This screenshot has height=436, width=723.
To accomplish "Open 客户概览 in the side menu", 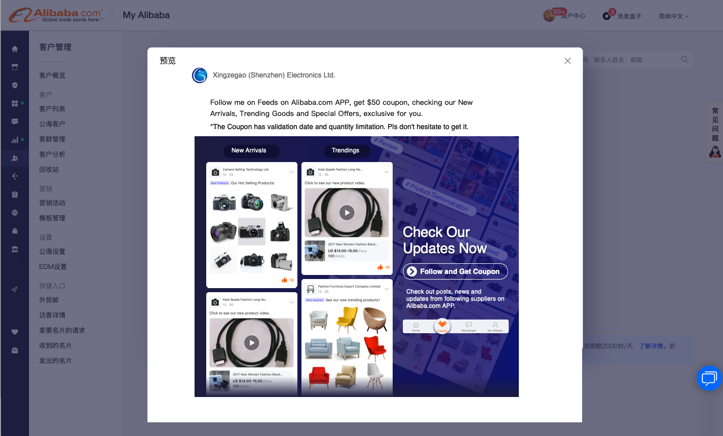I will tap(52, 75).
